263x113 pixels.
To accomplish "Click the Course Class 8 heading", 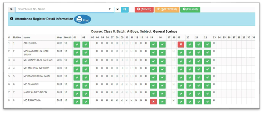I will pyautogui.click(x=134, y=31).
